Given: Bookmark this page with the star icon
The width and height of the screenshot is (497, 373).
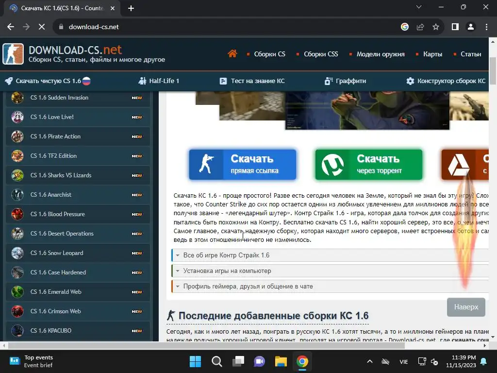Looking at the screenshot, I should (x=436, y=27).
